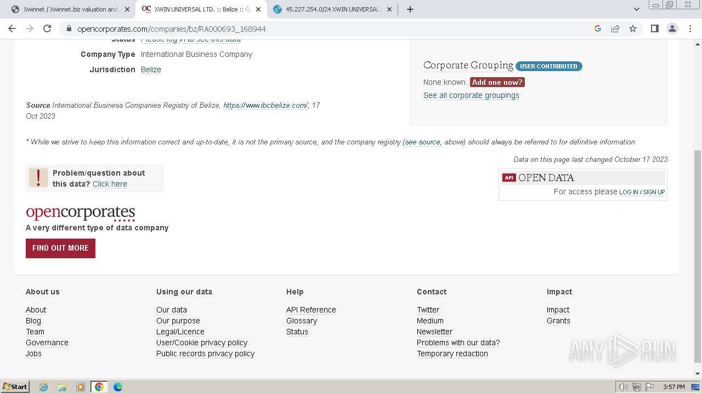This screenshot has width=702, height=394.
Task: Click the red exclamation problem icon
Action: tap(38, 178)
